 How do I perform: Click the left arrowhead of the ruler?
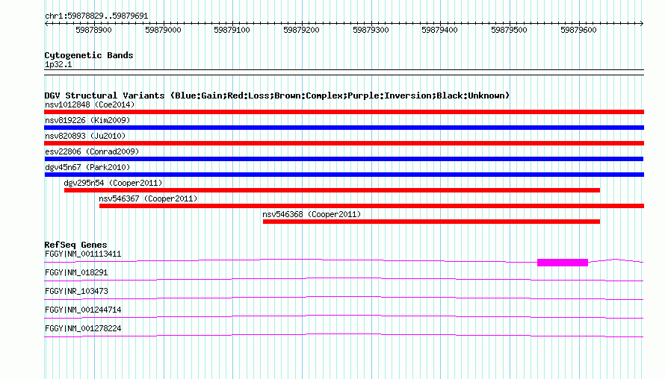tap(46, 24)
